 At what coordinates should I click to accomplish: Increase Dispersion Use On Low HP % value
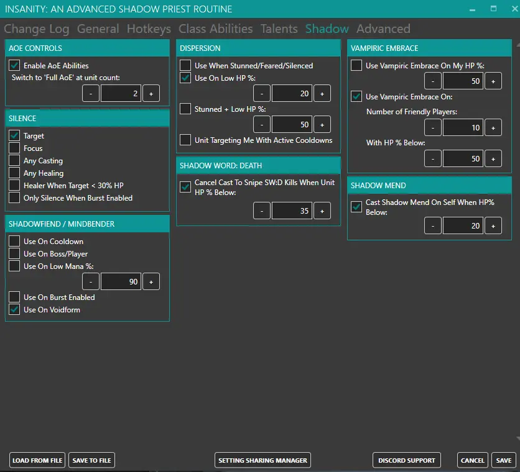322,93
